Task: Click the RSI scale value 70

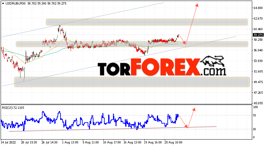Action: pos(254,116)
